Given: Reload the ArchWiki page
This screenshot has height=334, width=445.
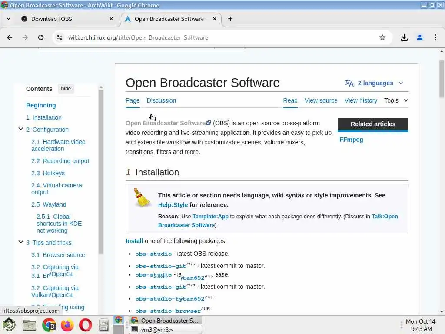Looking at the screenshot, I should click(41, 37).
